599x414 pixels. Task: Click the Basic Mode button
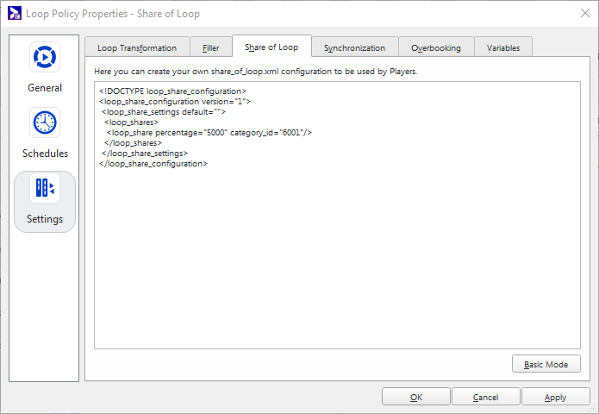[x=546, y=364]
